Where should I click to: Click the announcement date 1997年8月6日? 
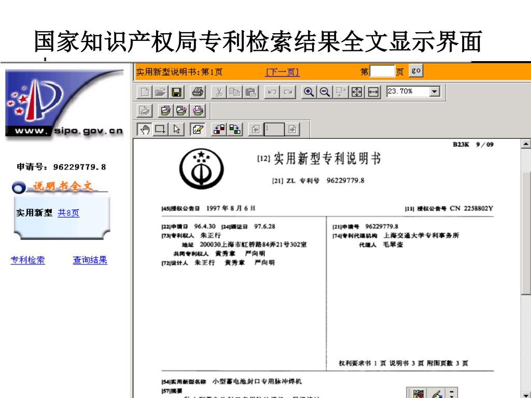pos(231,208)
